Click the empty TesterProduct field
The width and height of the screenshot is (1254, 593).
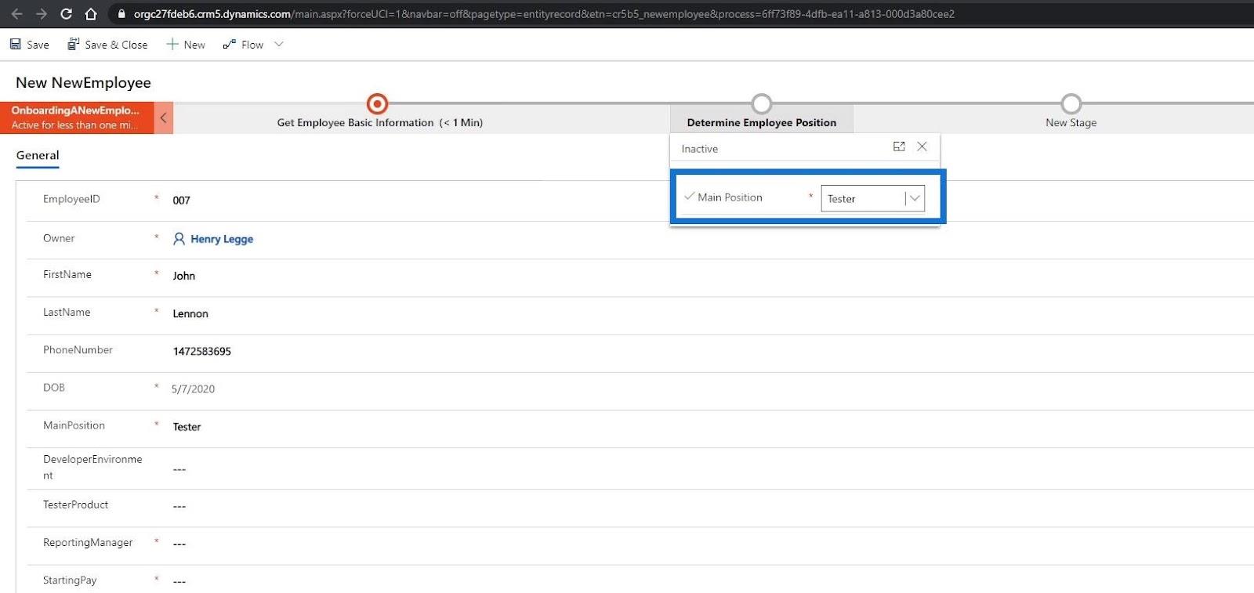click(179, 506)
